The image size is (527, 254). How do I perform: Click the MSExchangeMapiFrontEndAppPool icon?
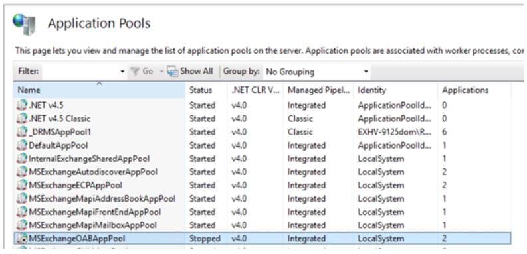[22, 212]
